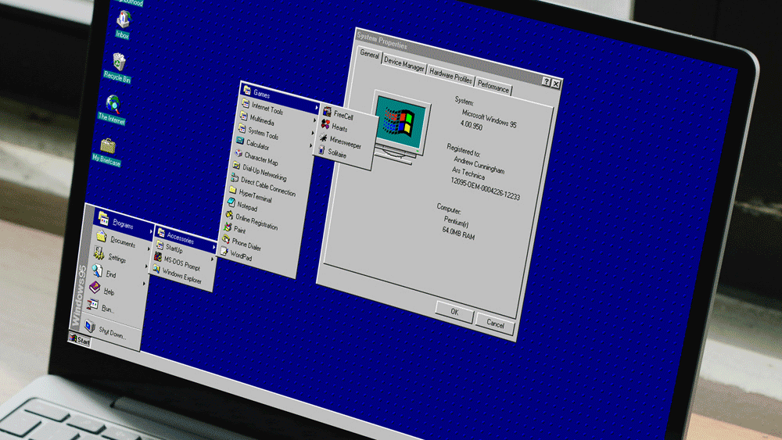The width and height of the screenshot is (782, 440).
Task: Click the 12095-OEM-0004226-12233 product ID
Action: click(x=486, y=189)
